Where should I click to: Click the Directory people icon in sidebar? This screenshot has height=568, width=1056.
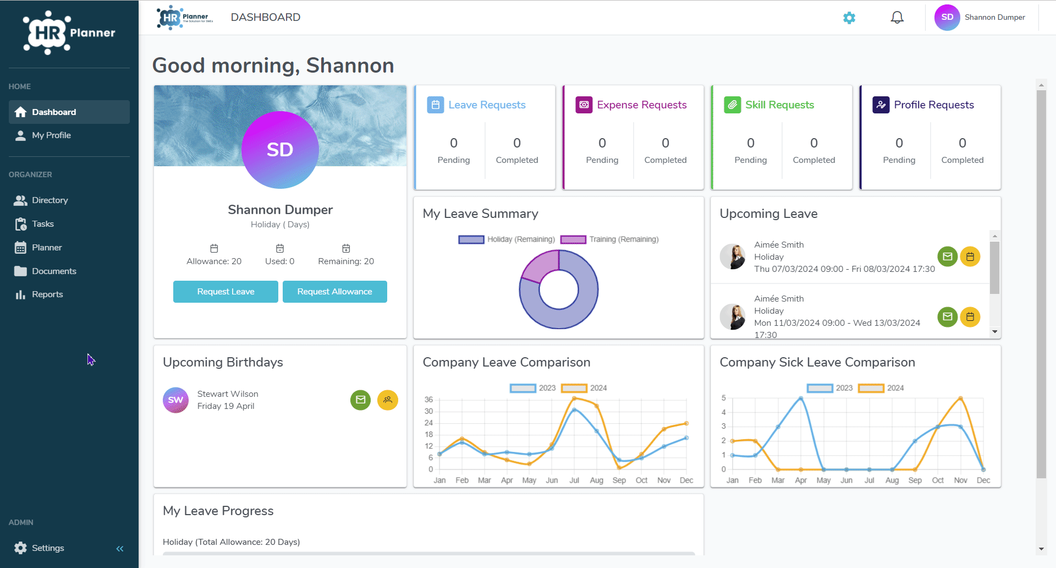click(x=20, y=200)
